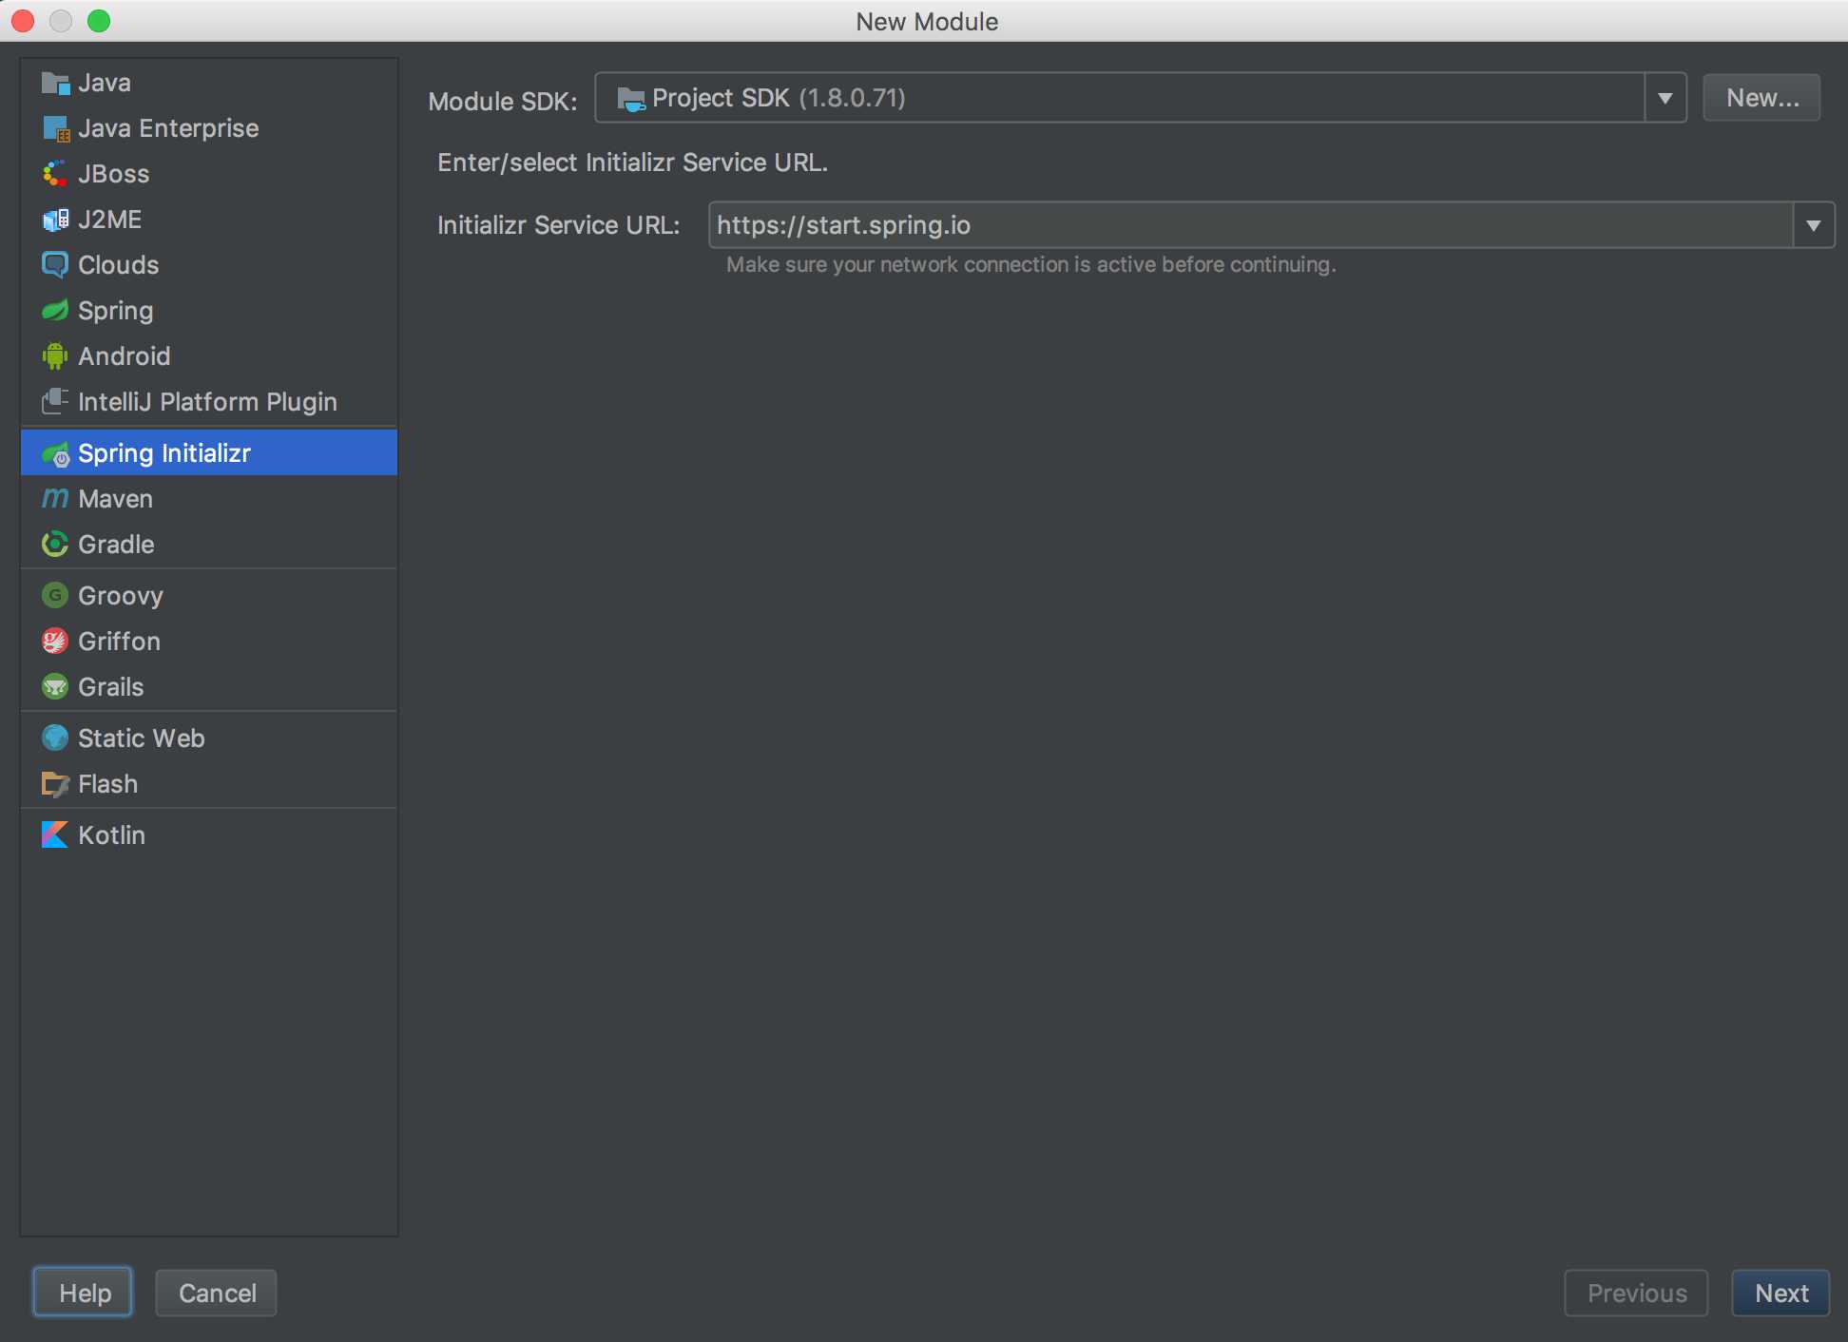Select Java module type label
1848x1342 pixels.
[105, 83]
